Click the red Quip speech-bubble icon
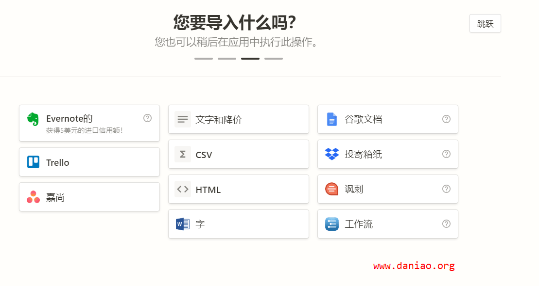Image resolution: width=539 pixels, height=286 pixels. (x=332, y=189)
